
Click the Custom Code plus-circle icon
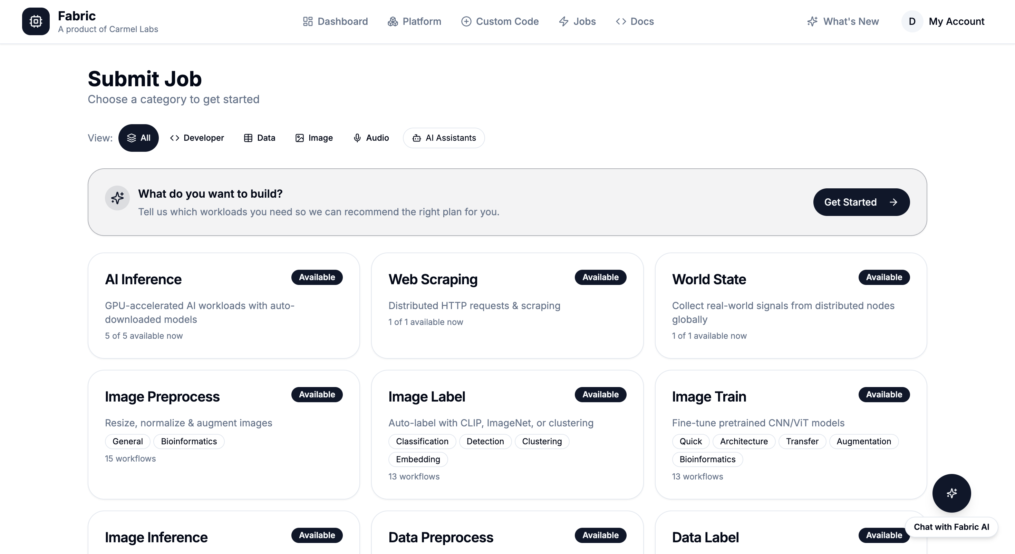click(x=466, y=21)
